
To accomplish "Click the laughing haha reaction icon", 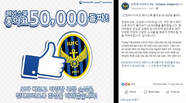I will tap(129, 84).
